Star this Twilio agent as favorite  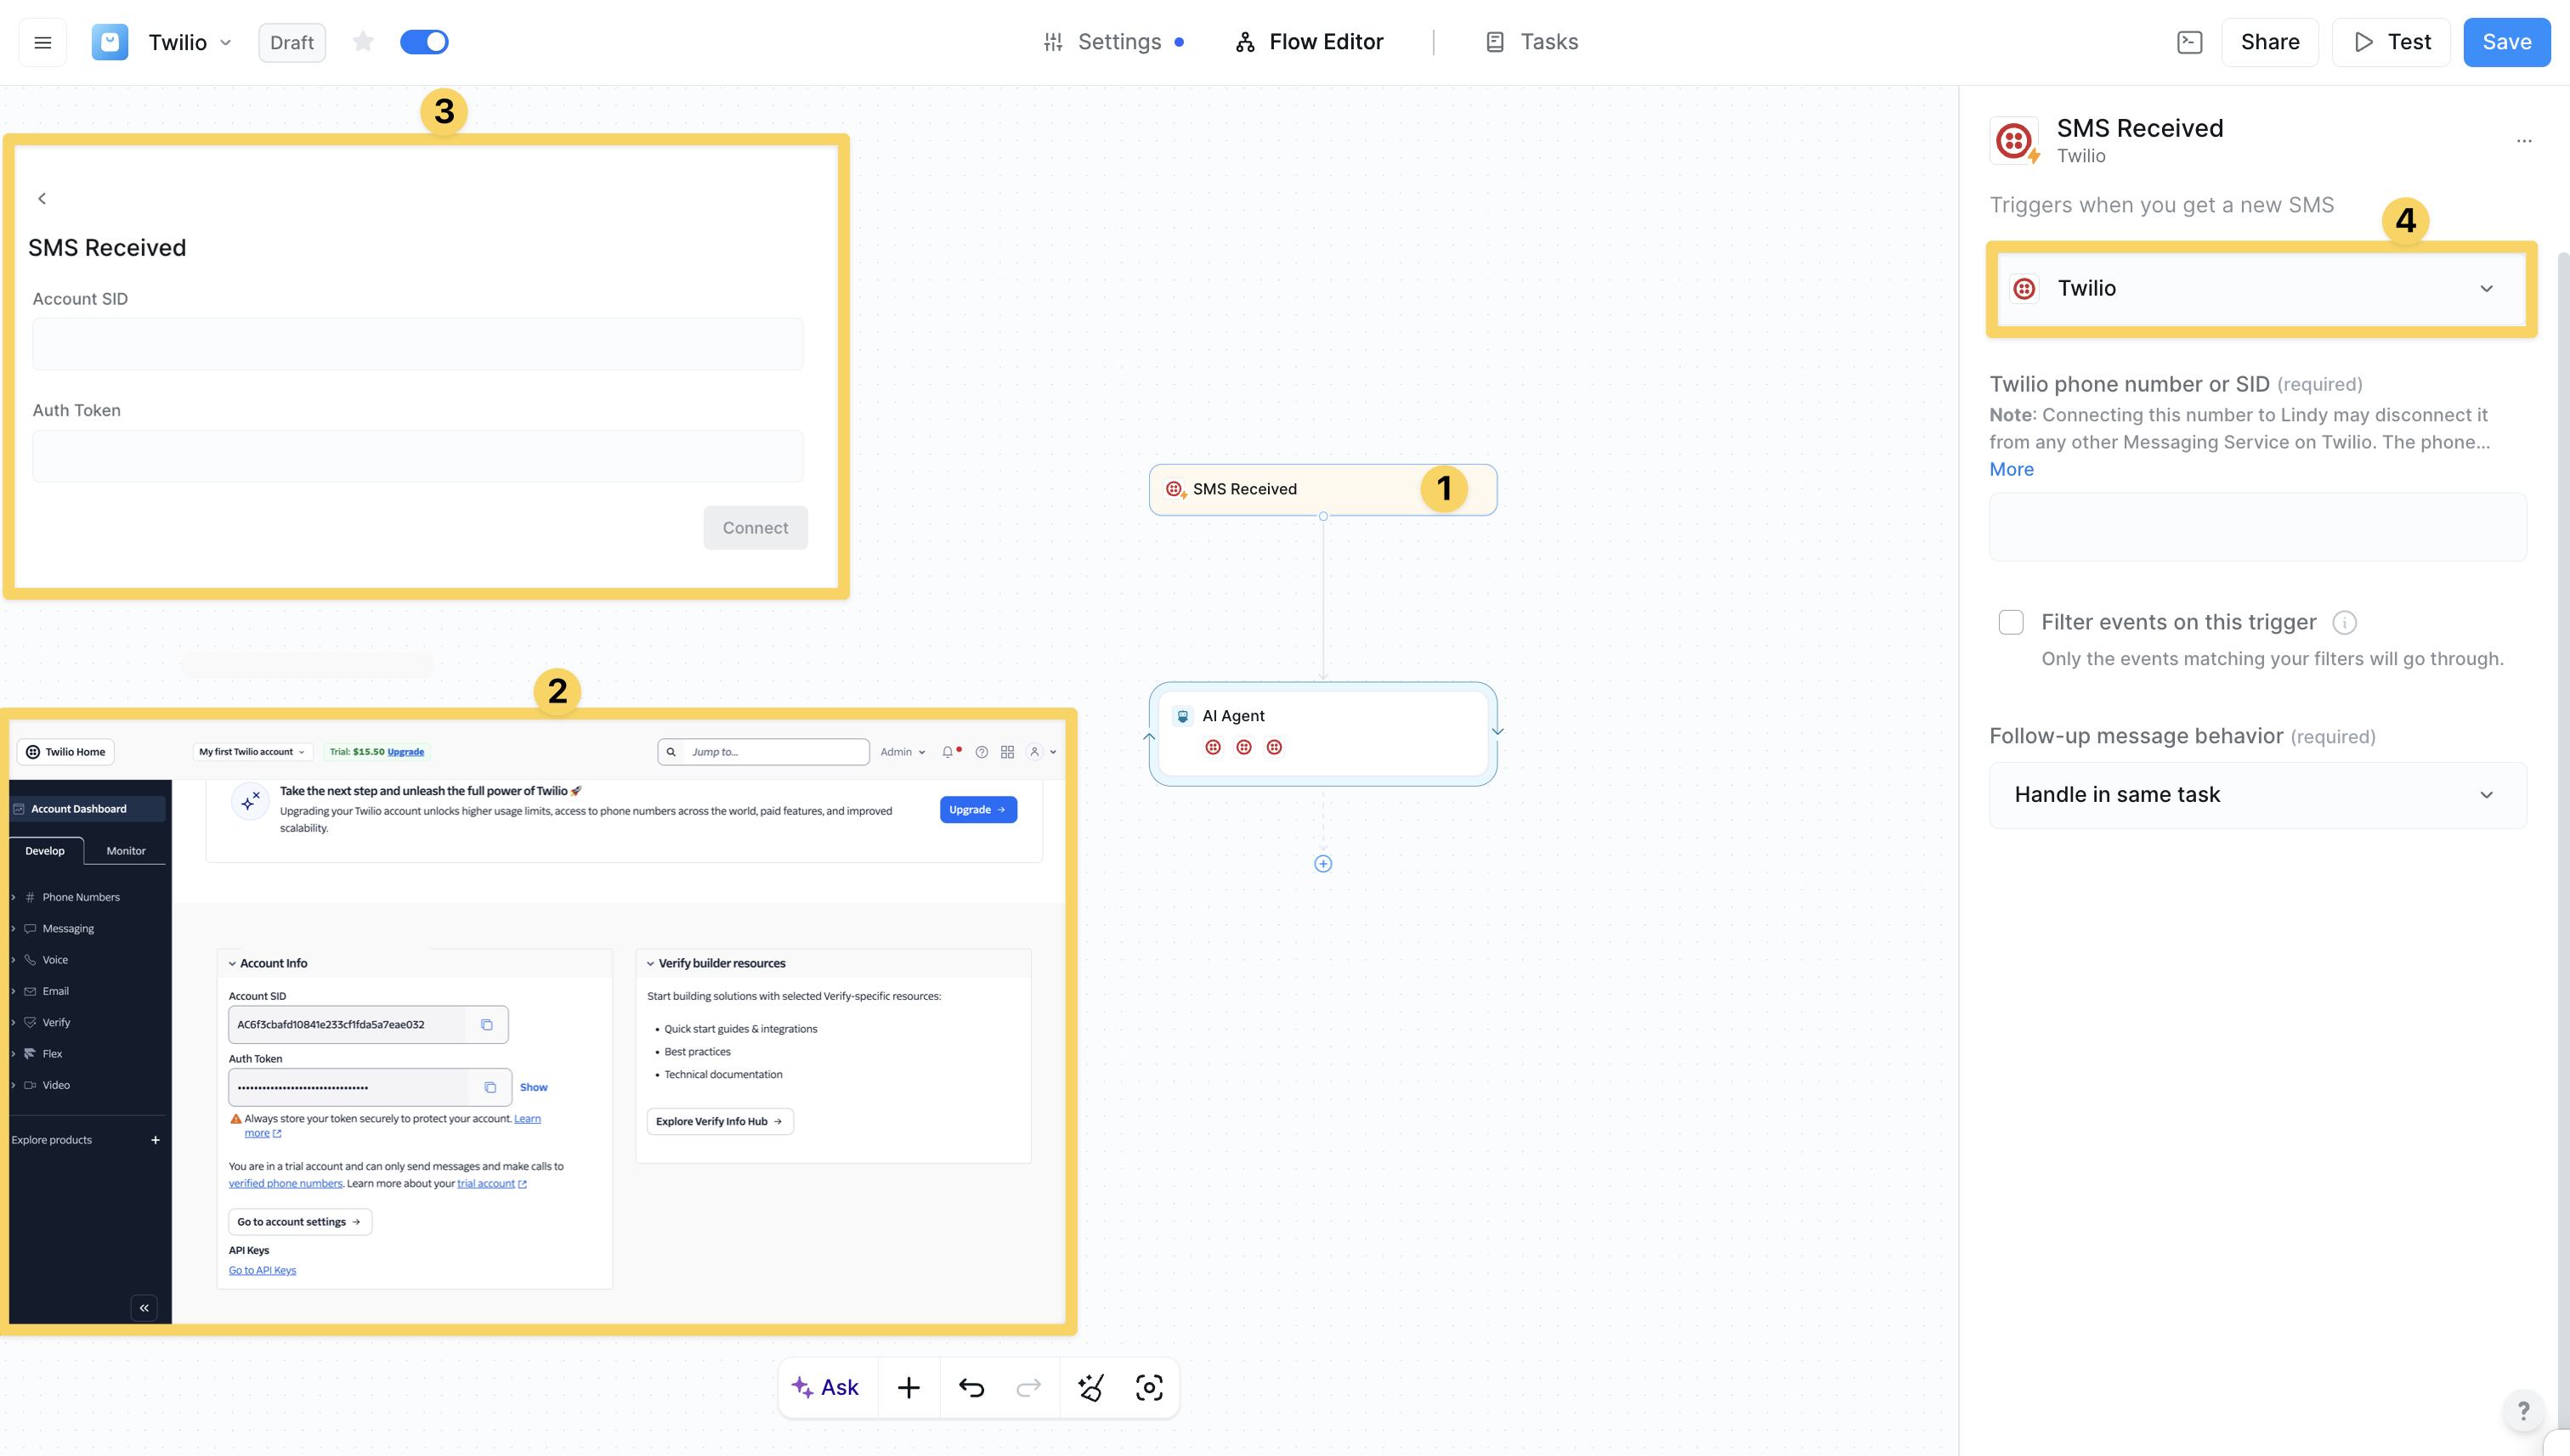pyautogui.click(x=363, y=42)
